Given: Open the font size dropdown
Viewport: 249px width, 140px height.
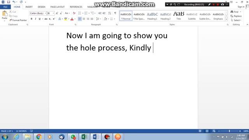Looking at the screenshot, I should [x=53, y=13].
